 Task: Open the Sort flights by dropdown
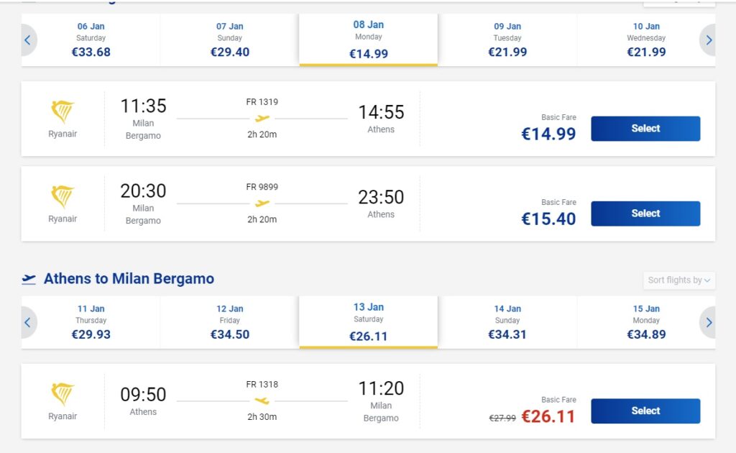[679, 280]
